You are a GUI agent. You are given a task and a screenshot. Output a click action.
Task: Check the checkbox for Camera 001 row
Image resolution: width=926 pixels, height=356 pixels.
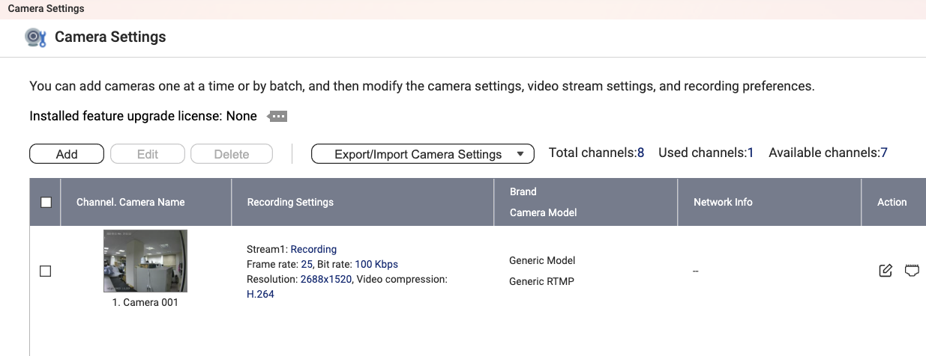(45, 271)
